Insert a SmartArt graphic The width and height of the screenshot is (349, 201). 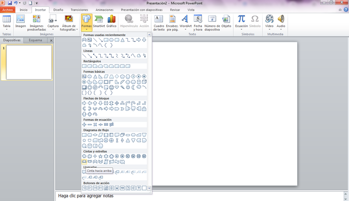point(99,22)
